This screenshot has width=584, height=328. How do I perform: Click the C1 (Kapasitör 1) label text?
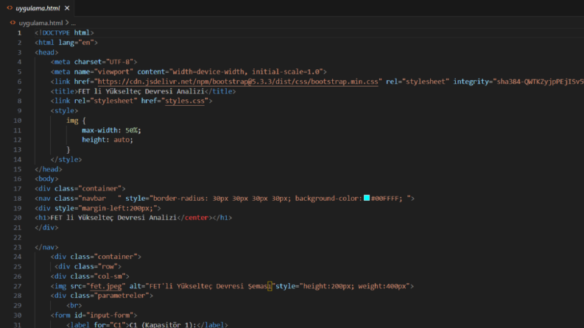pos(163,324)
